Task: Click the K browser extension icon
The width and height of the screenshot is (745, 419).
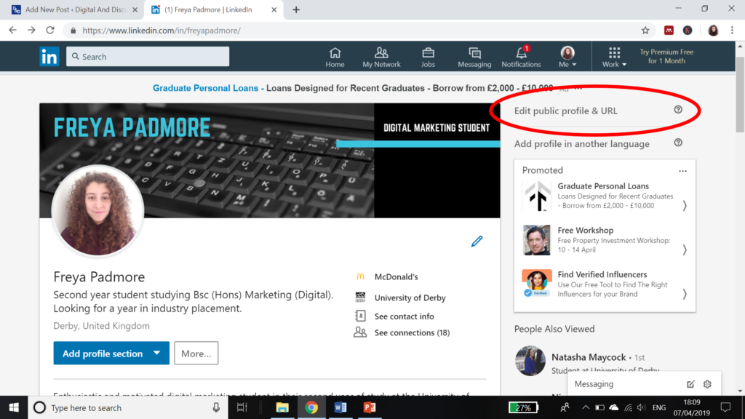Action: (x=688, y=31)
